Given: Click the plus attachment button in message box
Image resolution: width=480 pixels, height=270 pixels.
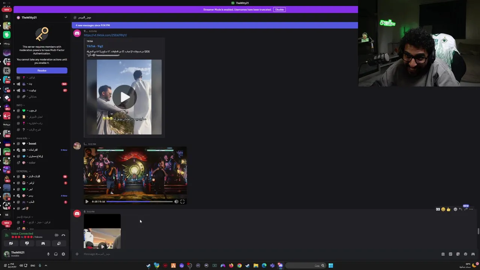Looking at the screenshot, I should [77, 254].
